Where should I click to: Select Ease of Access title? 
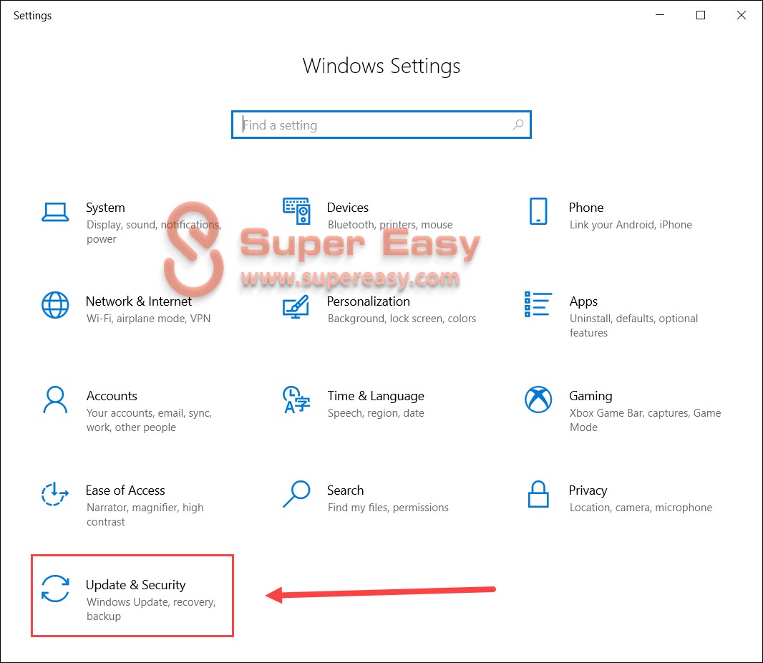click(x=125, y=490)
